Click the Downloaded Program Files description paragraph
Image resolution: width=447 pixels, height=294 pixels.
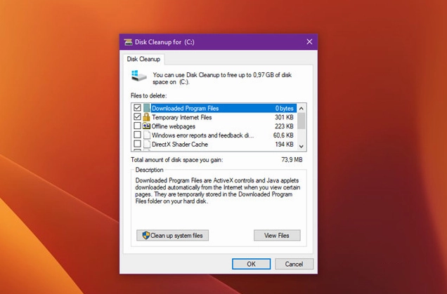point(217,191)
